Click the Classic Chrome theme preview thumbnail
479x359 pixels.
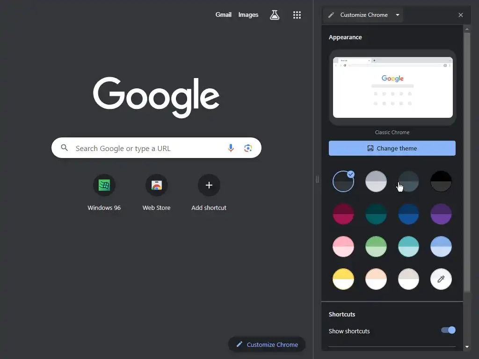(392, 87)
